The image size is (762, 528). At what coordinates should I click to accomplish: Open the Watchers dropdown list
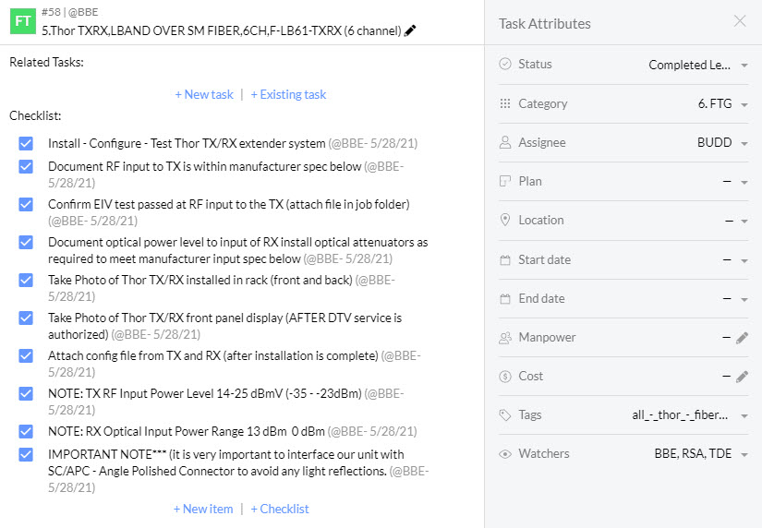744,454
